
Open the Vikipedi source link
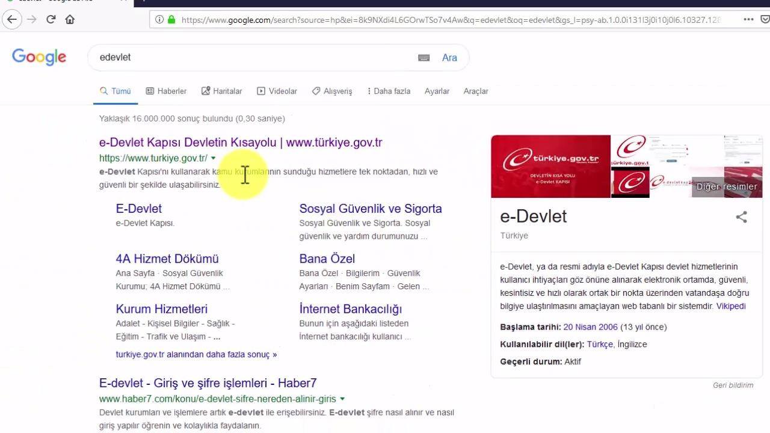[731, 306]
